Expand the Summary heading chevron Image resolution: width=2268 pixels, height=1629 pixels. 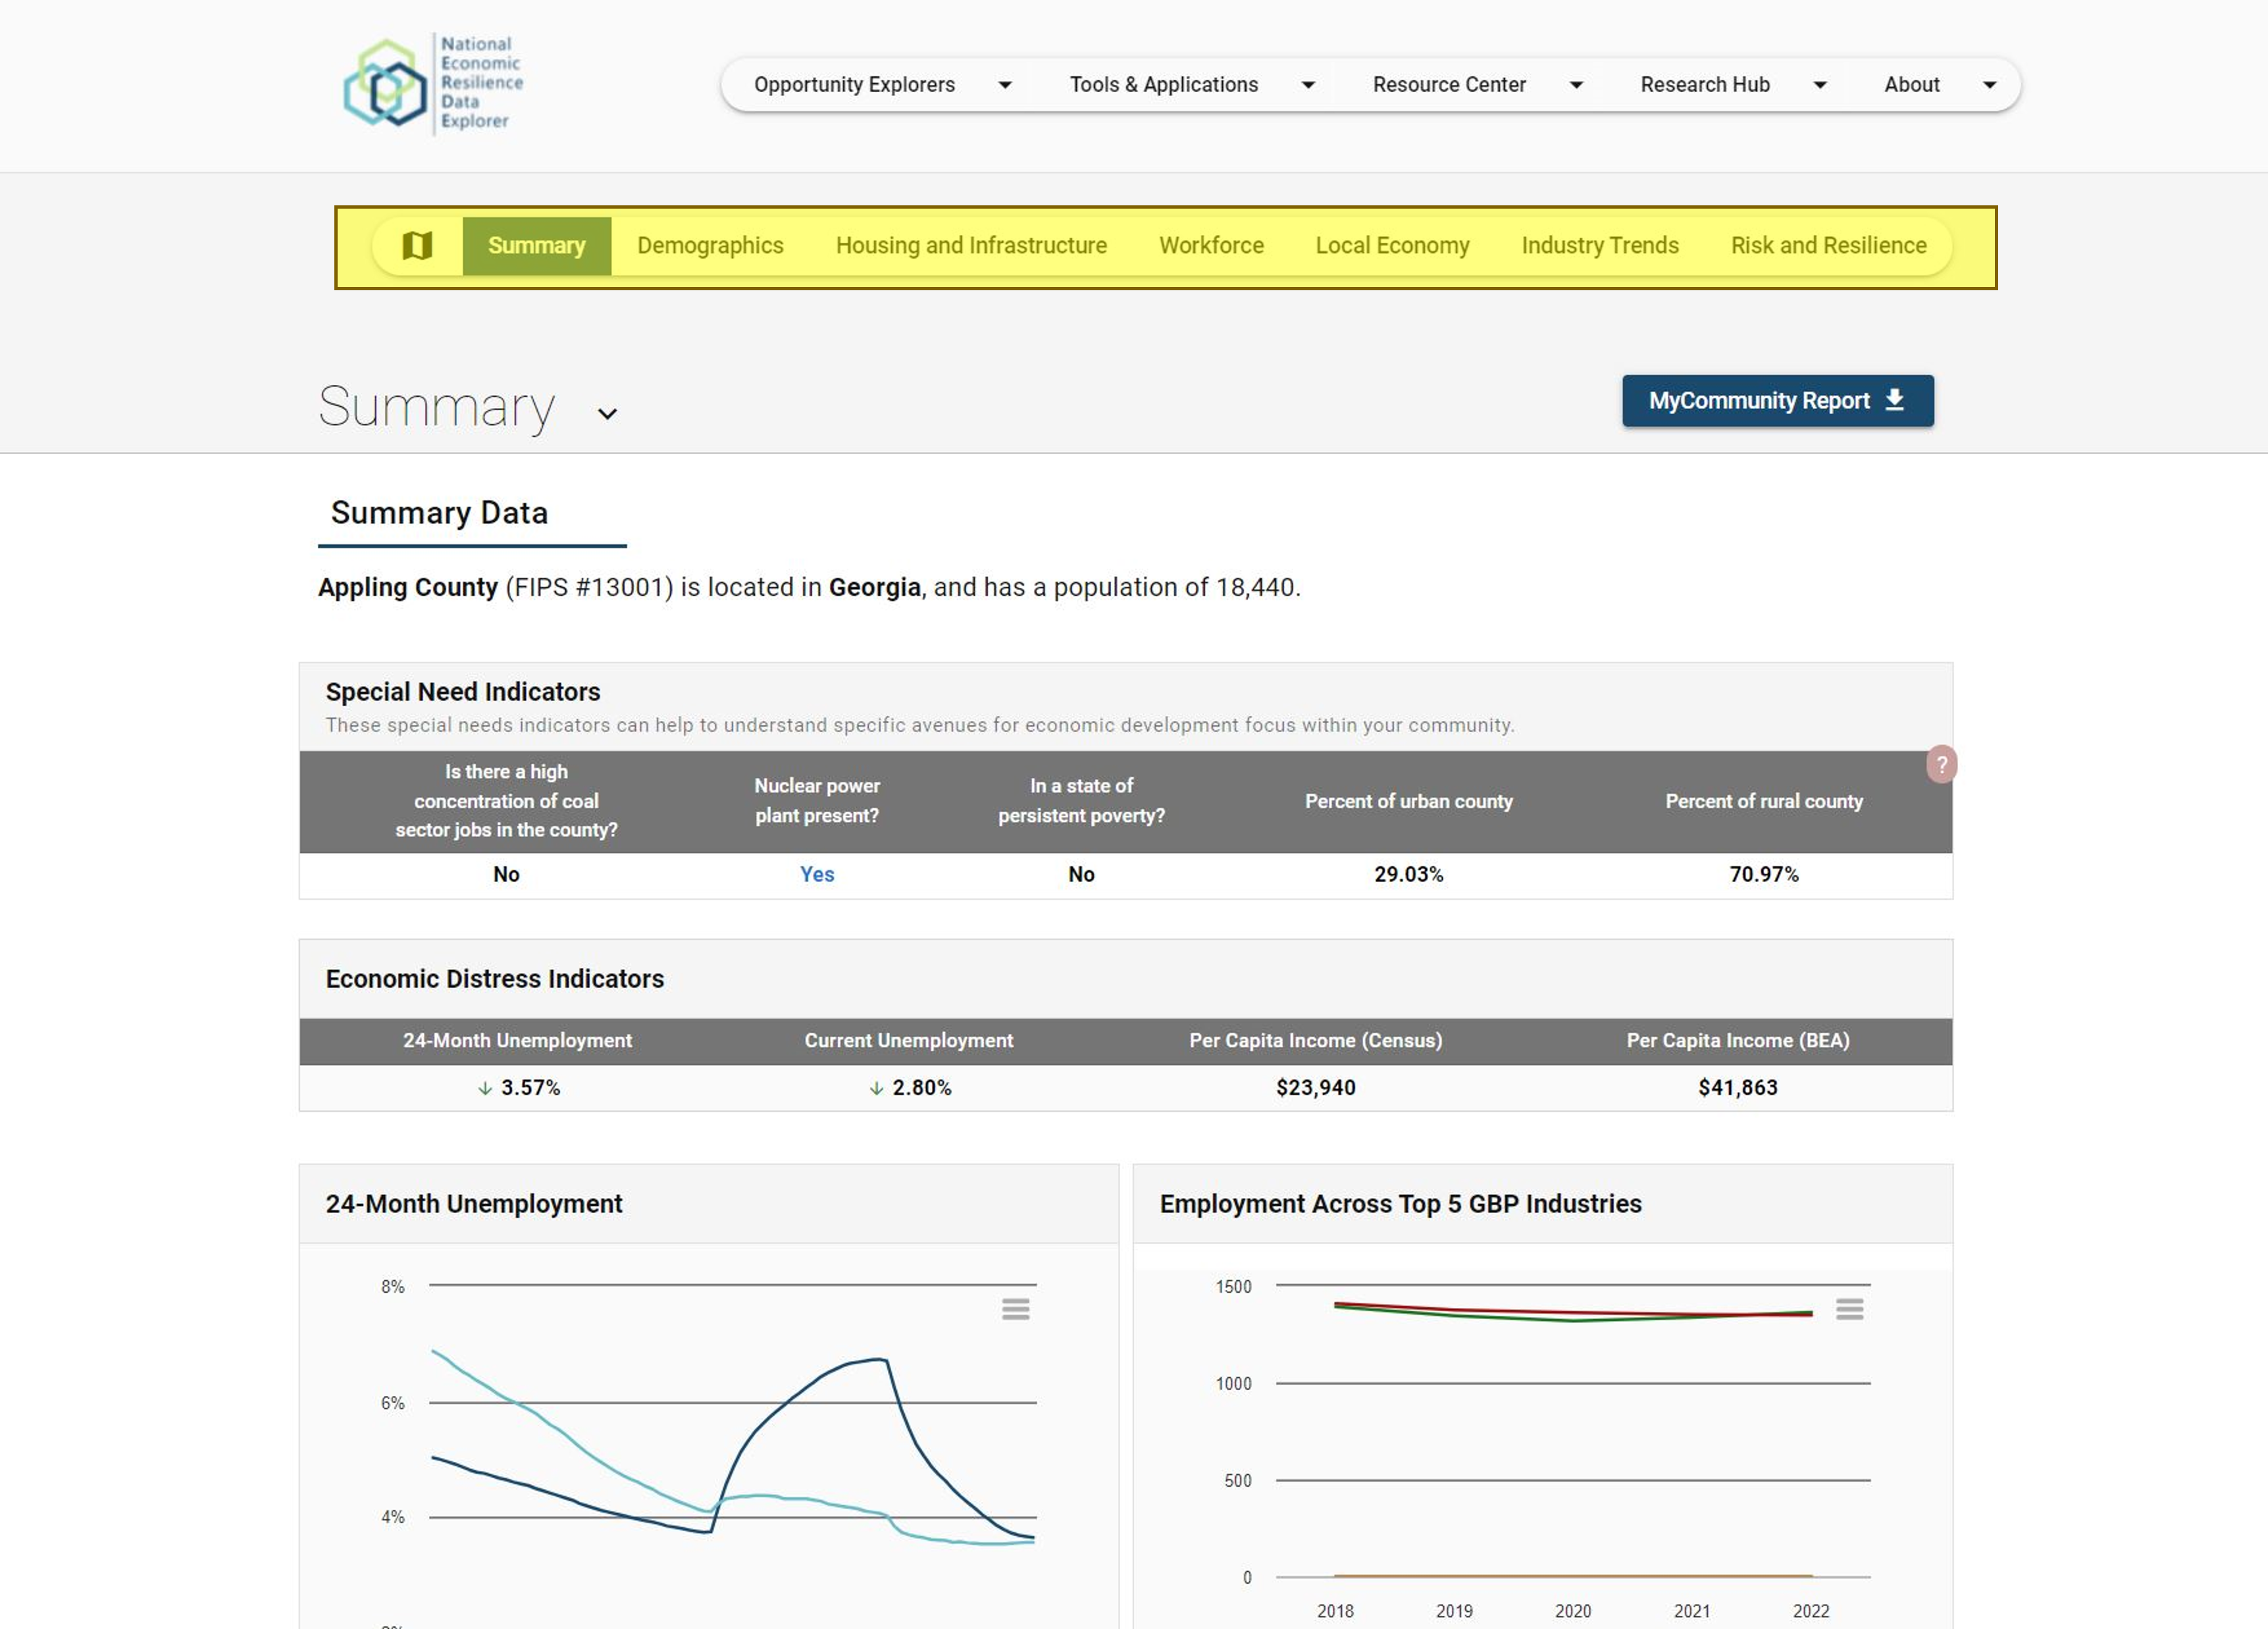pos(607,414)
